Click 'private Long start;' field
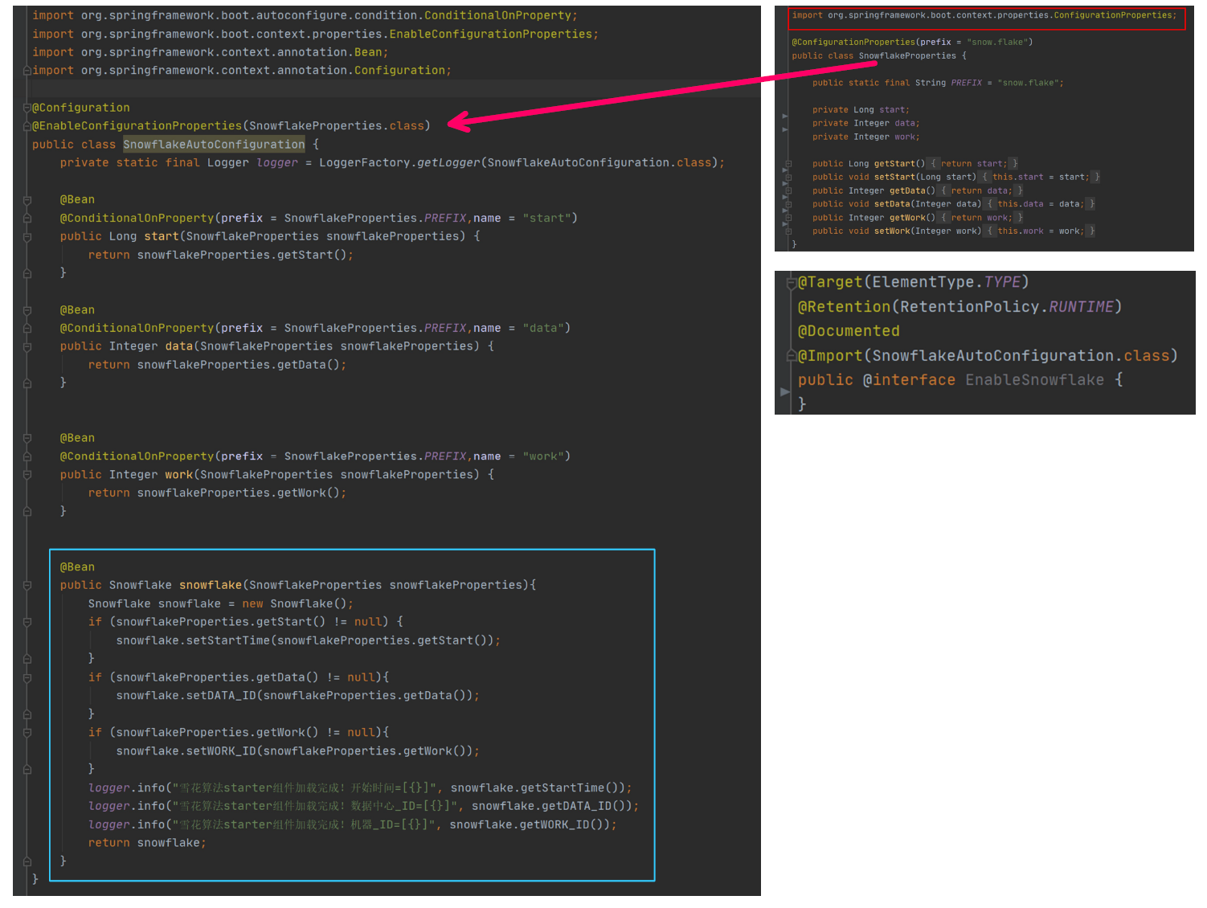1207x908 pixels. (861, 110)
